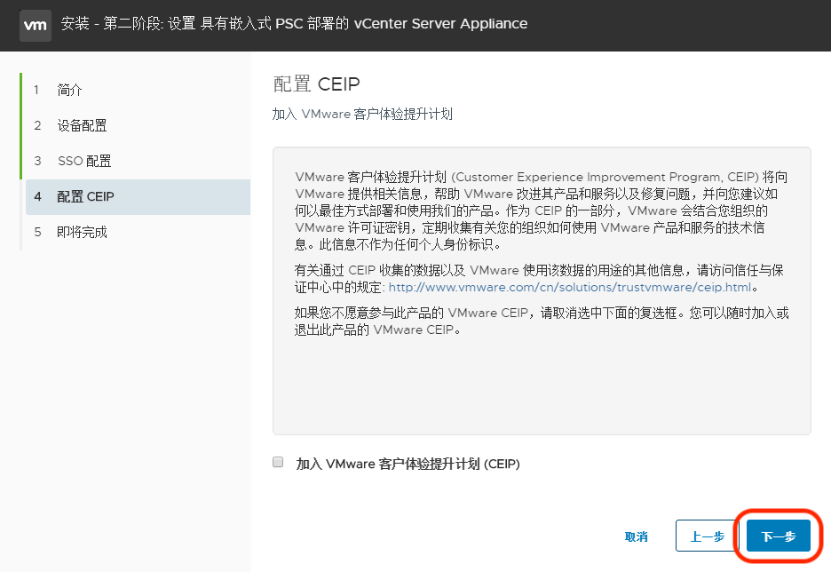Jump to step 5 即将完成
Image resolution: width=831 pixels, height=572 pixels.
pyautogui.click(x=80, y=232)
